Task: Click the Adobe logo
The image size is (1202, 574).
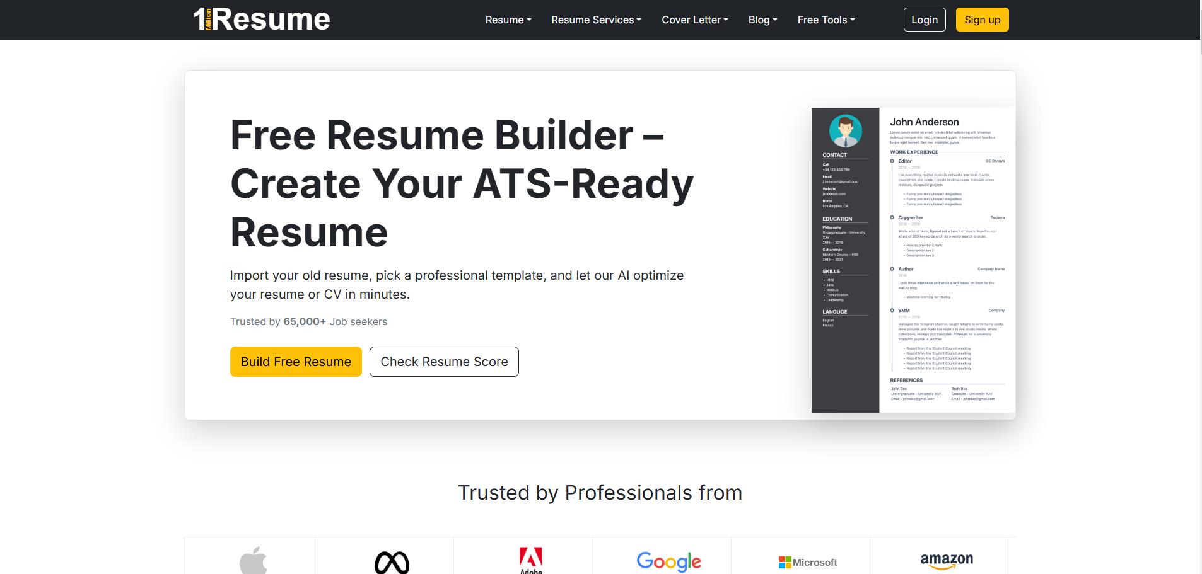Action: (x=530, y=560)
